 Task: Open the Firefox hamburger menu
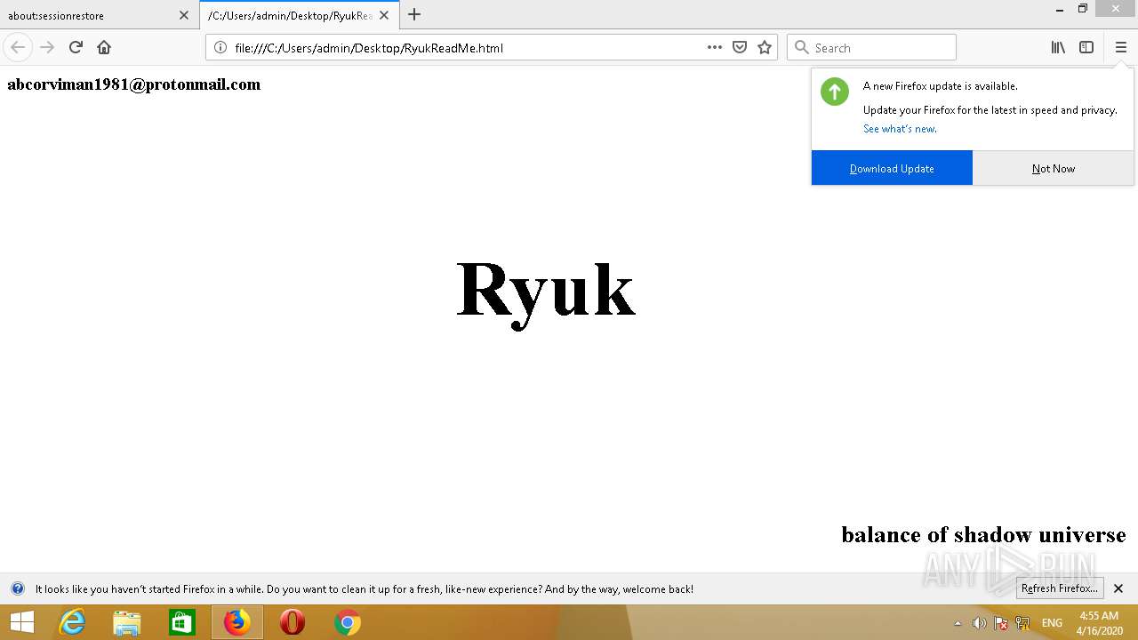click(1121, 47)
